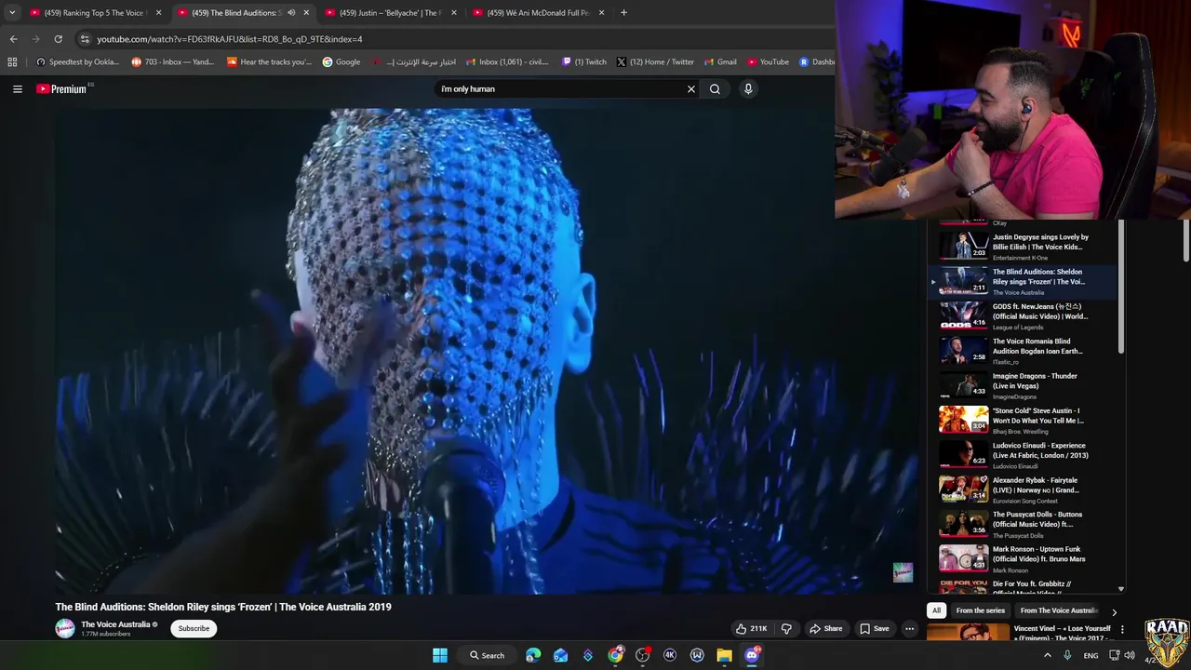Open the Yandex inbox bookmark
1191x670 pixels.
(x=173, y=62)
